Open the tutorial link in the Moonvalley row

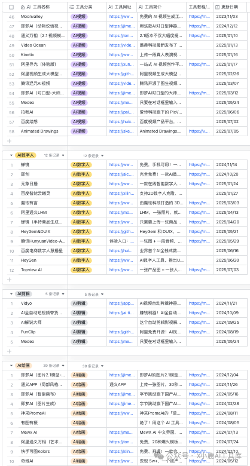tap(199, 17)
